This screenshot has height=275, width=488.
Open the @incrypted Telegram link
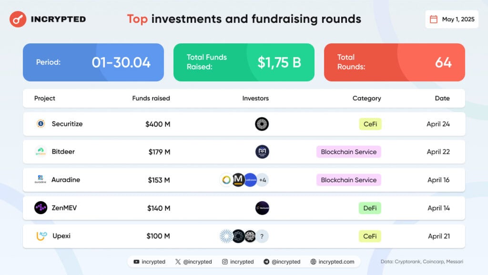pyautogui.click(x=282, y=262)
